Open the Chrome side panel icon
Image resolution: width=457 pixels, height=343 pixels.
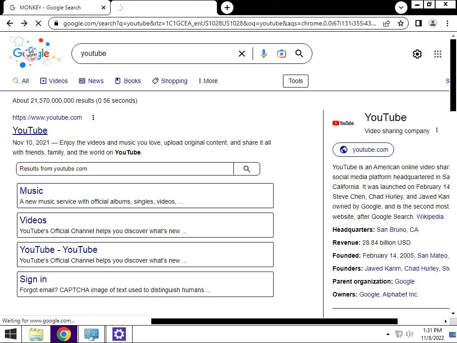click(419, 23)
